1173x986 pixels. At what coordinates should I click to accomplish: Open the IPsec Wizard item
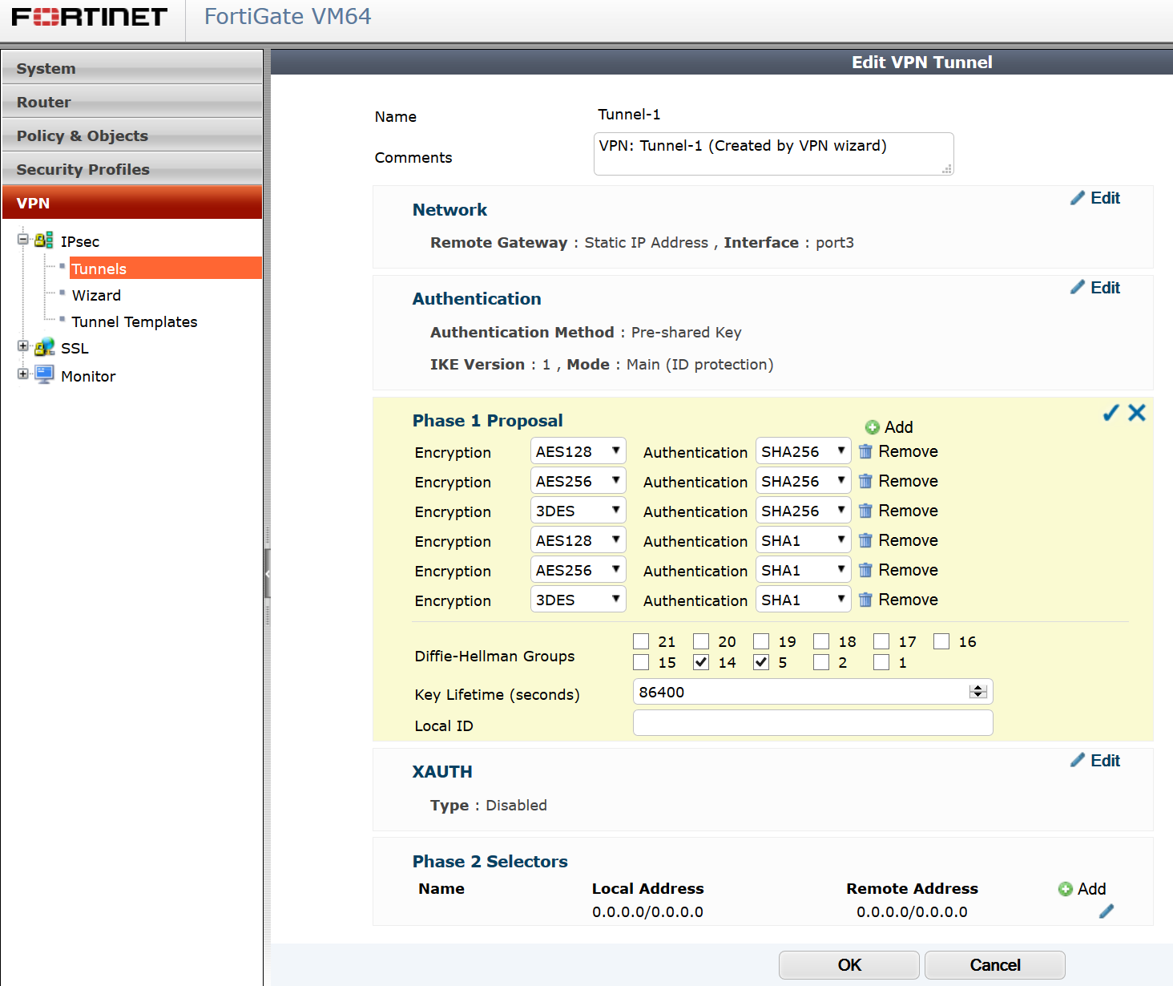coord(96,295)
